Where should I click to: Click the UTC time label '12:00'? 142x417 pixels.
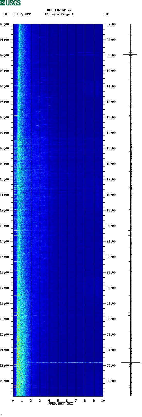tap(111, 102)
